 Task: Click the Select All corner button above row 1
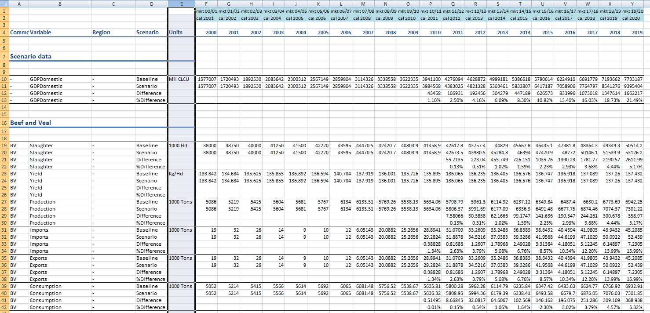tap(4, 4)
